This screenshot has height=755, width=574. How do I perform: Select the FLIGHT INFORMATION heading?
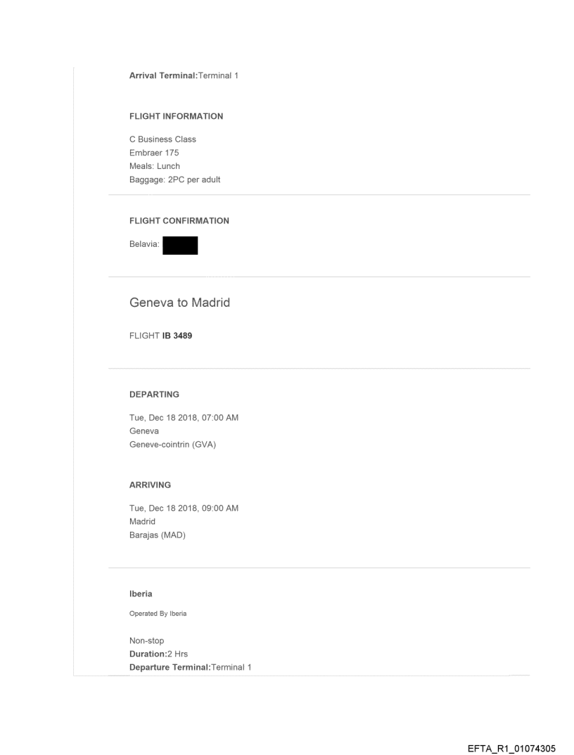(x=176, y=116)
